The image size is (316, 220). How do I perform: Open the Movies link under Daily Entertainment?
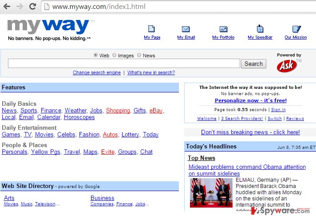click(x=44, y=135)
